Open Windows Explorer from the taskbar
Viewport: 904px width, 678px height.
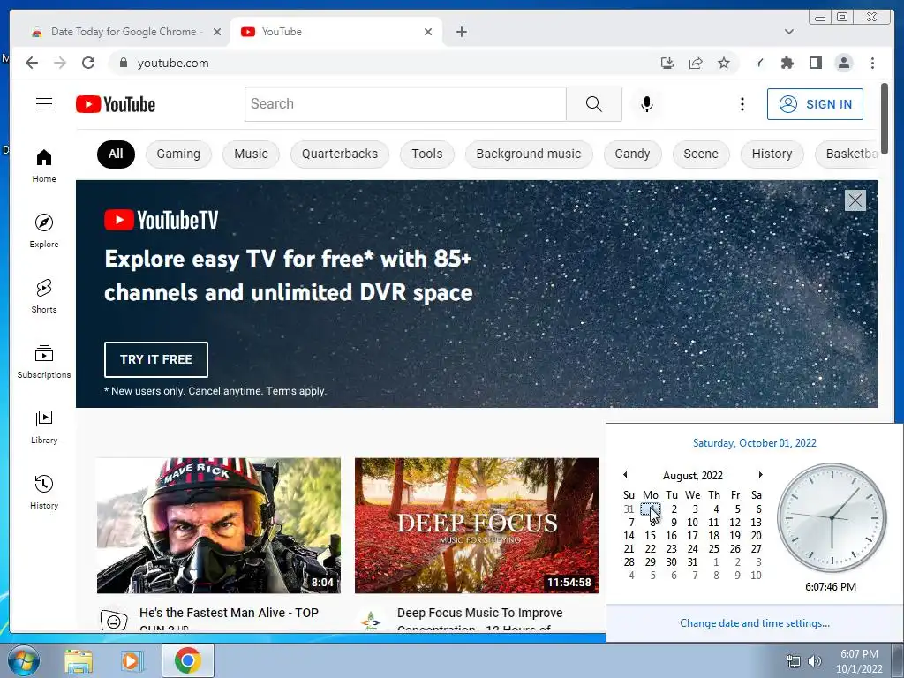pos(78,660)
